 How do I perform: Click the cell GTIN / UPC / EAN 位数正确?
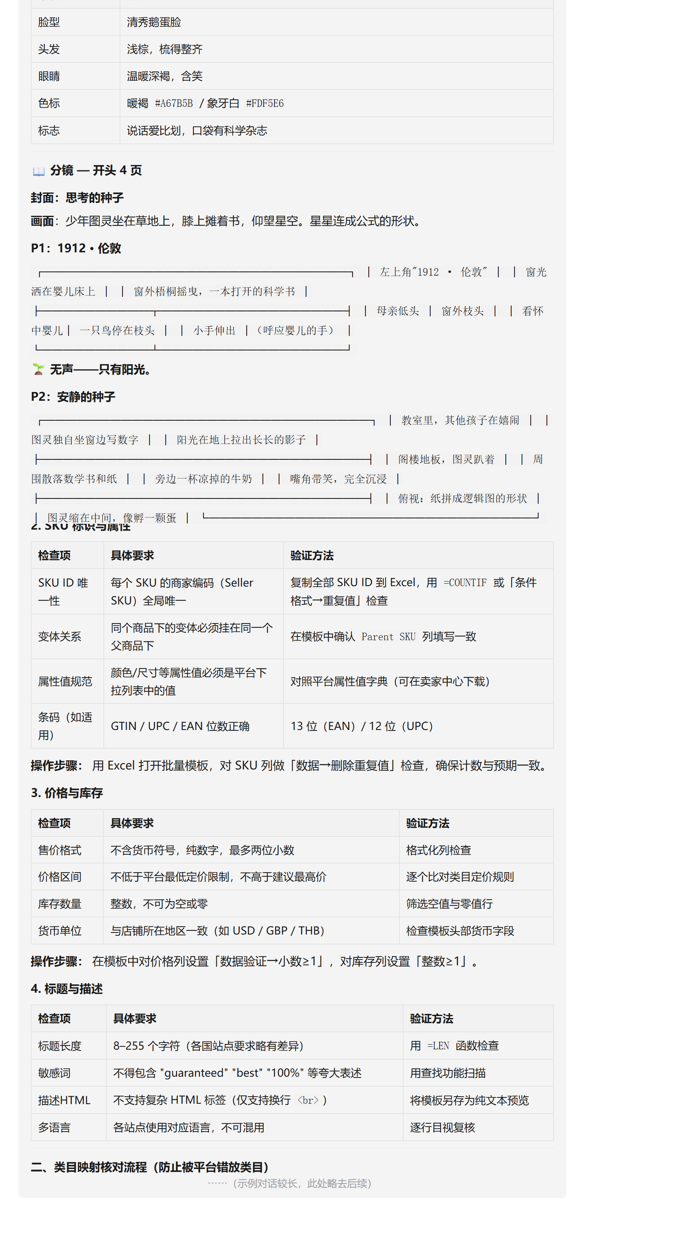194,726
